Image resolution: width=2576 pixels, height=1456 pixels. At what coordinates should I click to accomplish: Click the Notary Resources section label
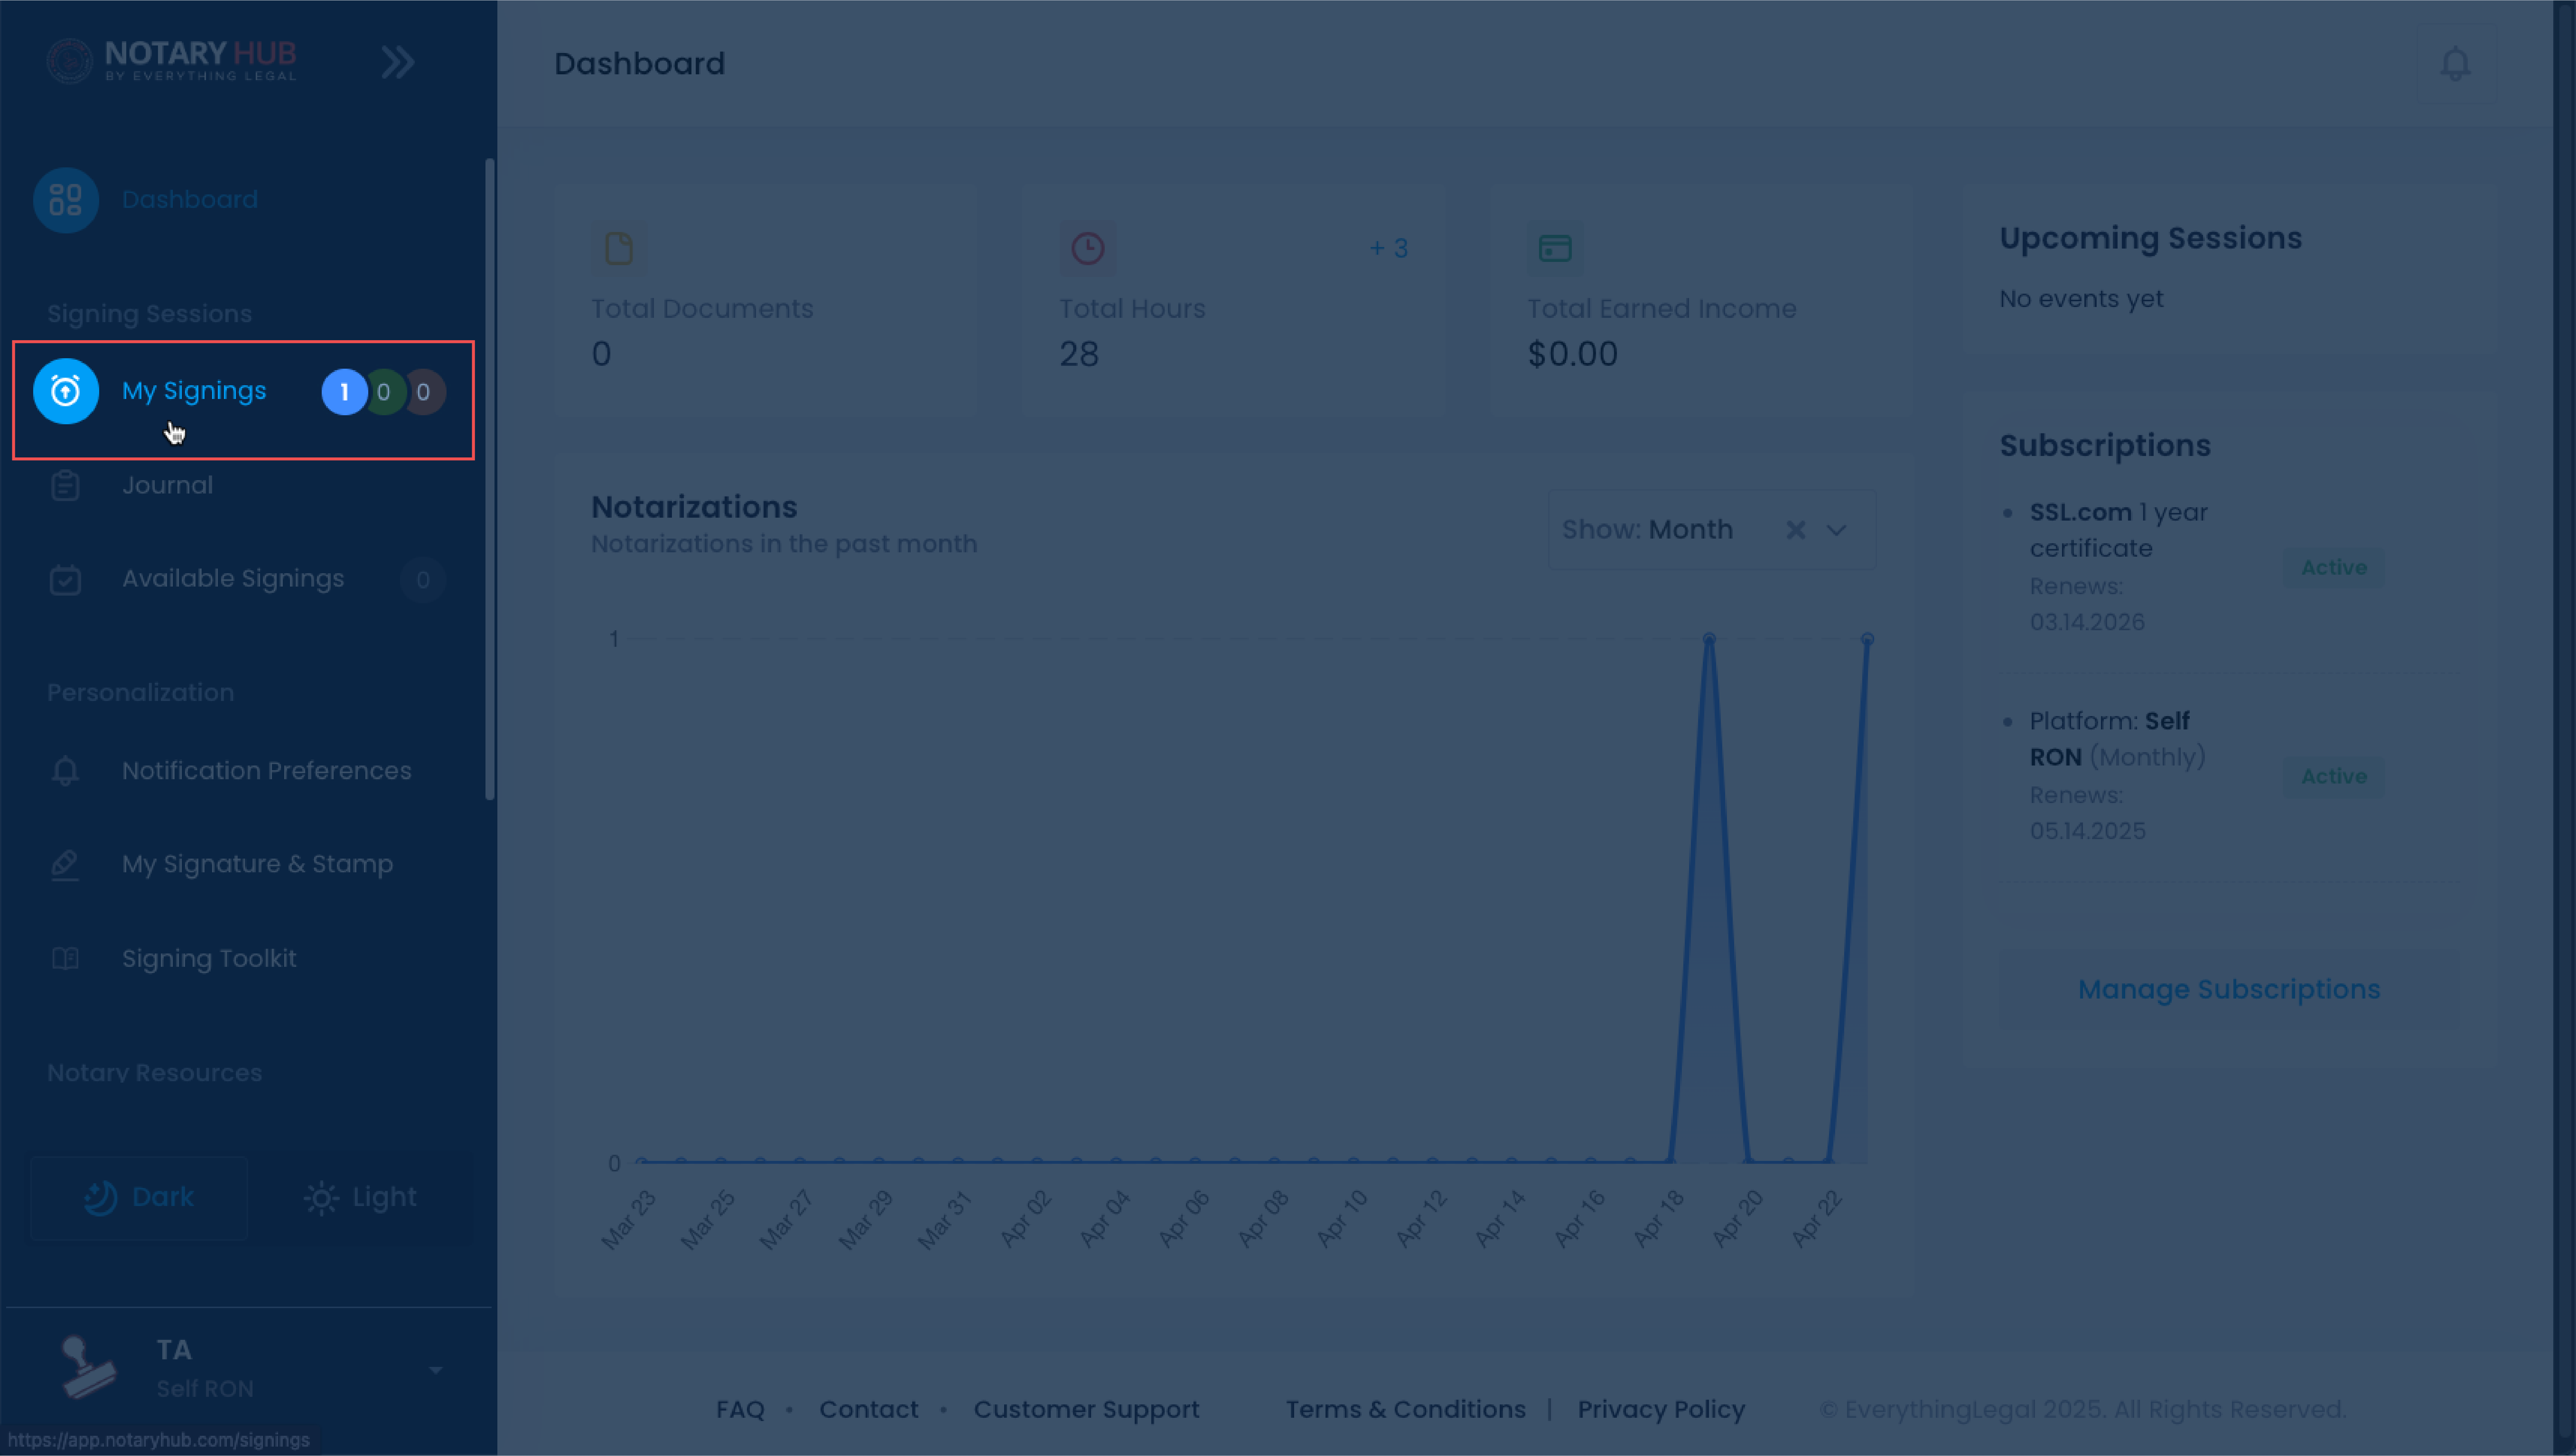tap(155, 1073)
